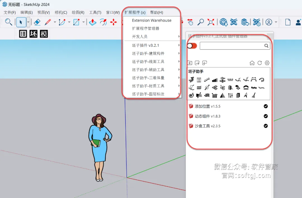The image size is (302, 198).
Task: Toggle the checkmark for 动态组件 v1.8.3
Action: 266,116
